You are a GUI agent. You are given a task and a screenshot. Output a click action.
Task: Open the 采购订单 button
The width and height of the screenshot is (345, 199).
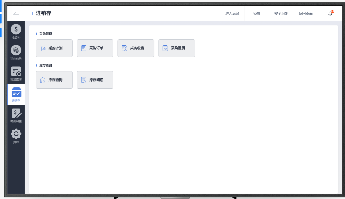pyautogui.click(x=95, y=48)
